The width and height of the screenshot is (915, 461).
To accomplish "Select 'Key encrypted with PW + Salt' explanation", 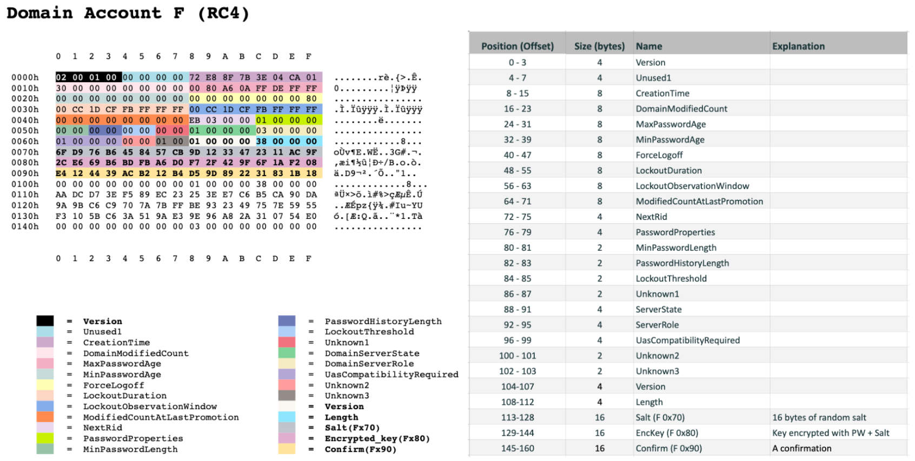I will pos(831,433).
